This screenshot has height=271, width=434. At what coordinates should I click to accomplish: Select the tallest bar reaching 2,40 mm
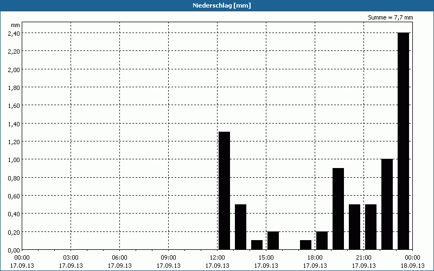[403, 141]
